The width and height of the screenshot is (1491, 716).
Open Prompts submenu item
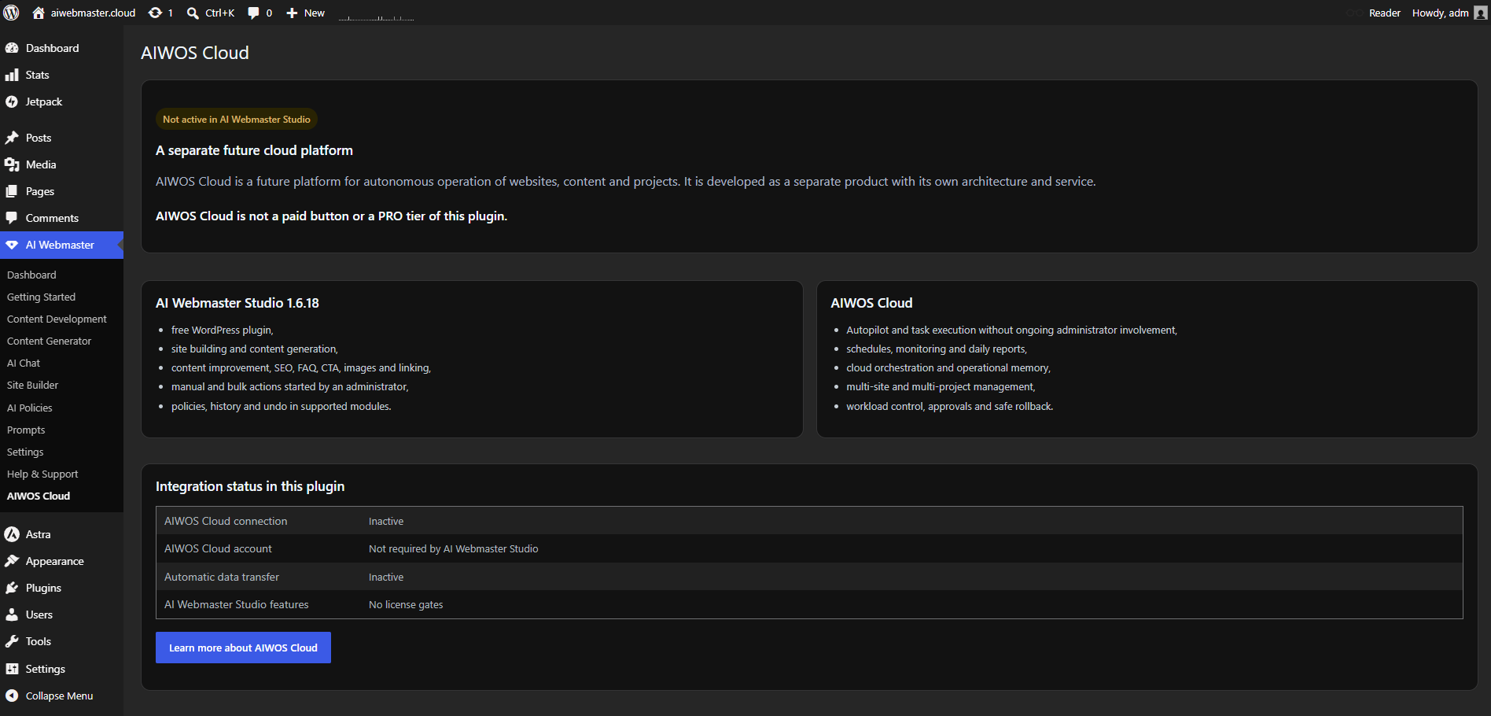[26, 430]
